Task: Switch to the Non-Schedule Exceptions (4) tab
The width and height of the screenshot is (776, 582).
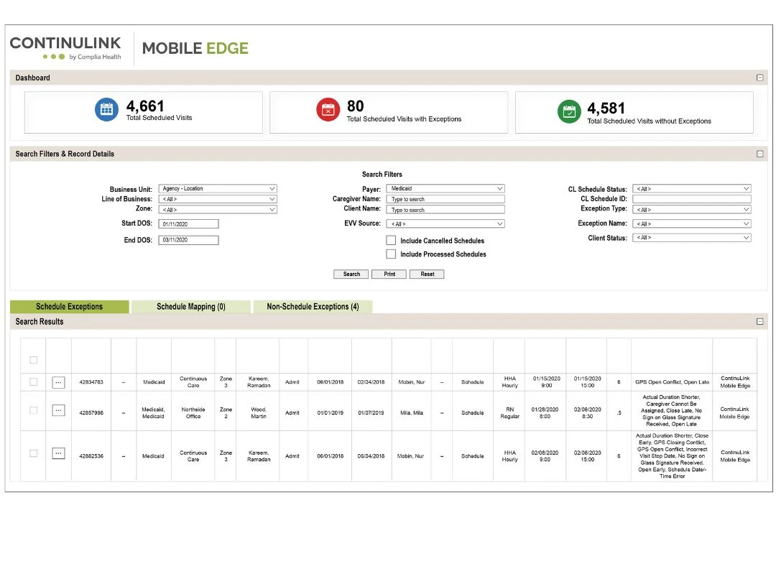Action: point(313,307)
